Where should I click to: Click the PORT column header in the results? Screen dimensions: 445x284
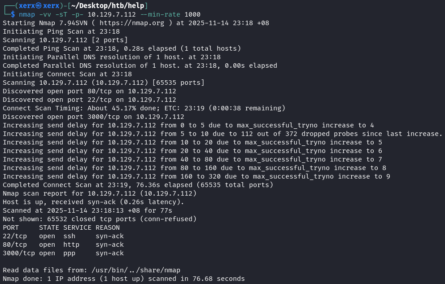point(11,227)
